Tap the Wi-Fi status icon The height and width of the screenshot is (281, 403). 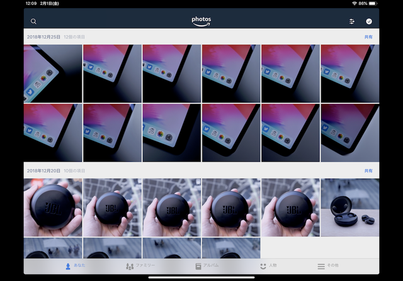pos(355,3)
